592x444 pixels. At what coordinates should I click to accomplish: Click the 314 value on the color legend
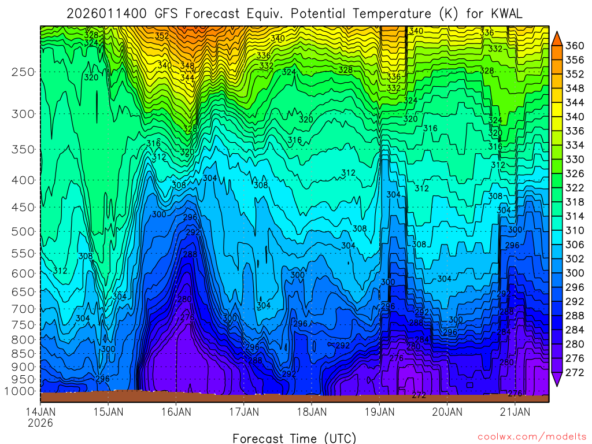[575, 216]
